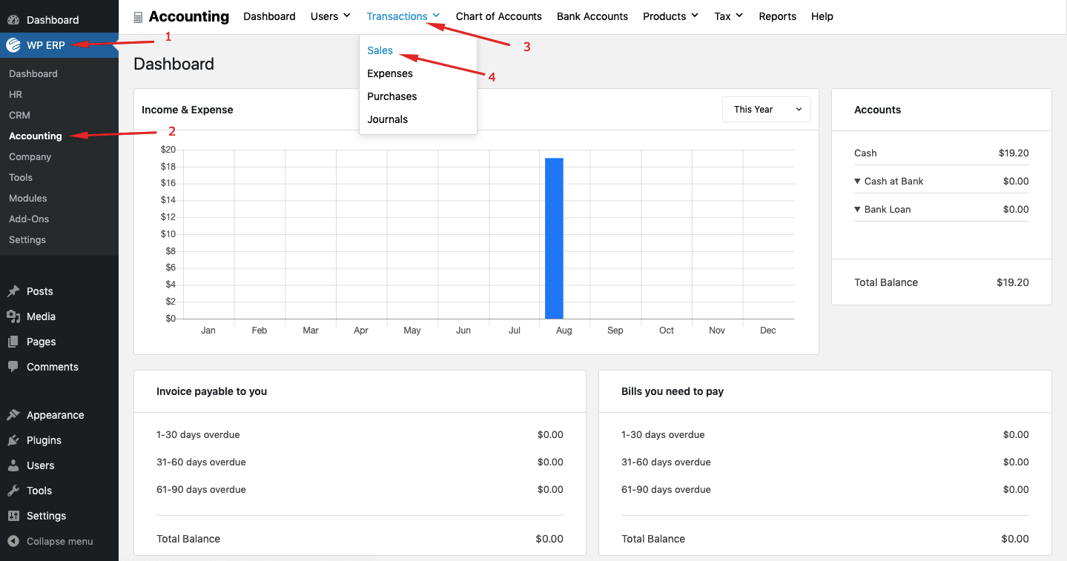The image size is (1067, 561).
Task: Open the This Year period dropdown
Action: (766, 110)
